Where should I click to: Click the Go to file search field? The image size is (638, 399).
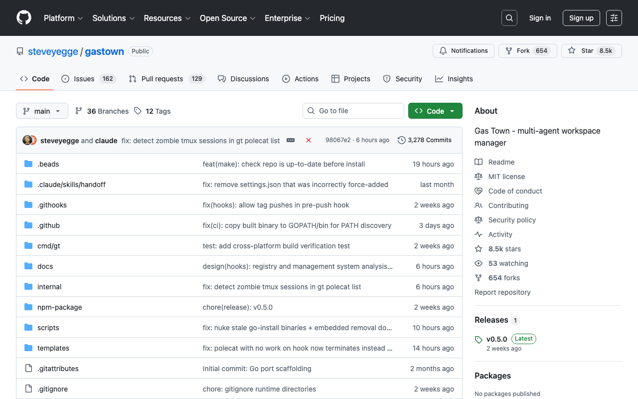tap(353, 110)
